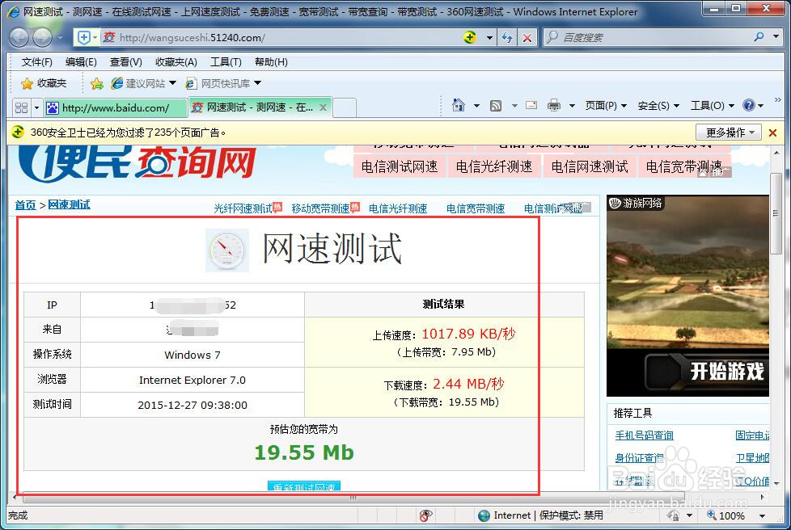Click the Add to Favorites star-plus icon

click(97, 82)
